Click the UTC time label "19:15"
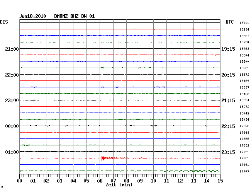Viewport: 251px width, 191px height. tap(228, 49)
